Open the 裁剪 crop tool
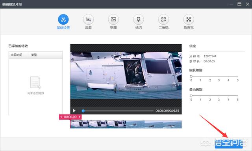The height and width of the screenshot is (151, 252). [88, 19]
